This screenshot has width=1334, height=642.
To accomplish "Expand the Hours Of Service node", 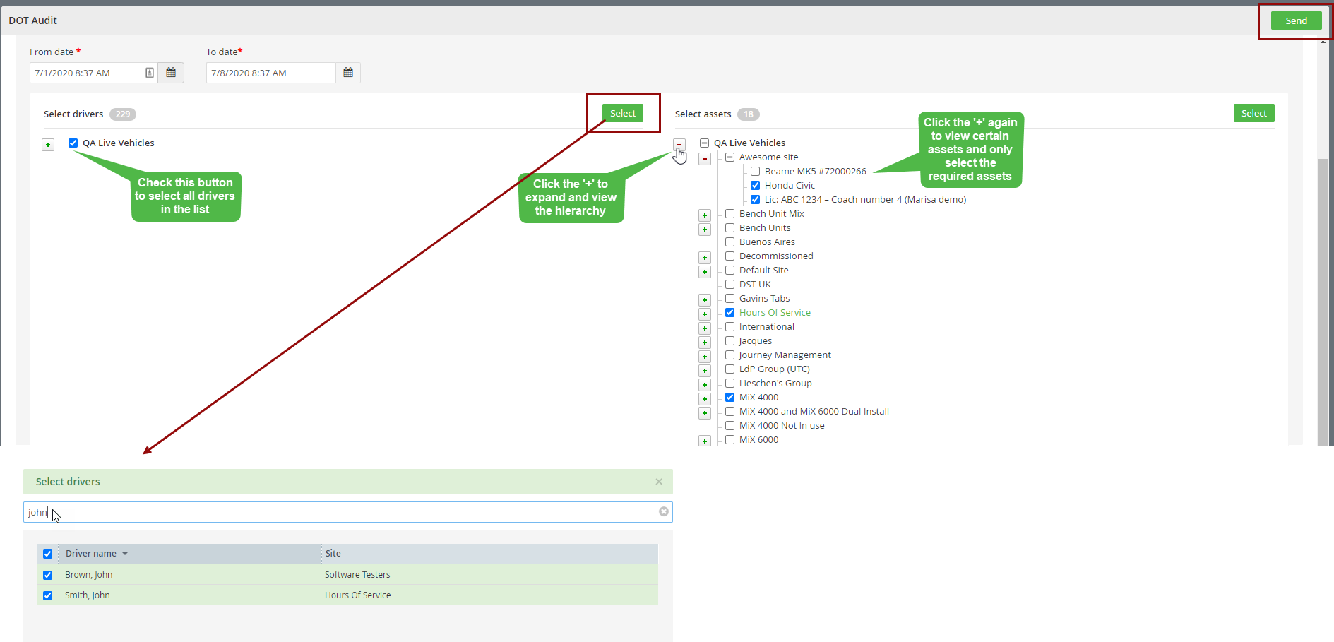I will click(x=705, y=314).
